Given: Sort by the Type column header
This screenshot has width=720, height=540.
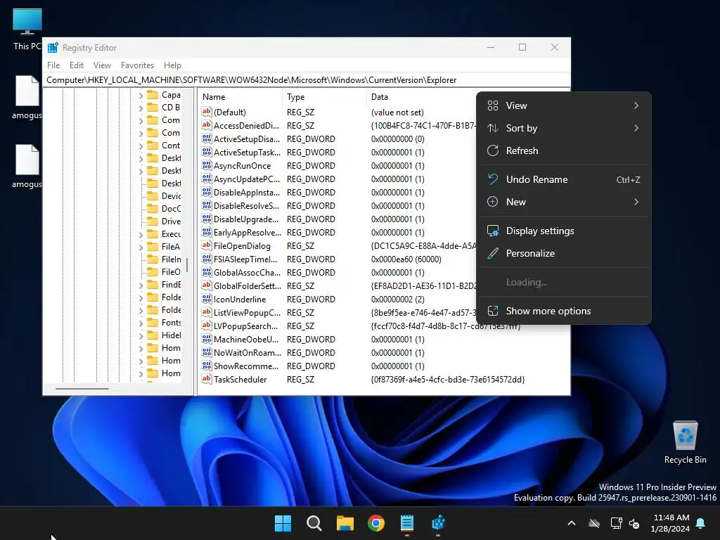Looking at the screenshot, I should [x=325, y=97].
